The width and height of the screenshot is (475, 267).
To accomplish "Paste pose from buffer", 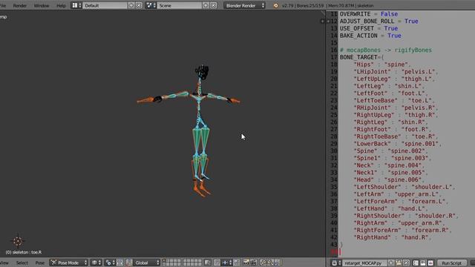I will tap(270, 263).
